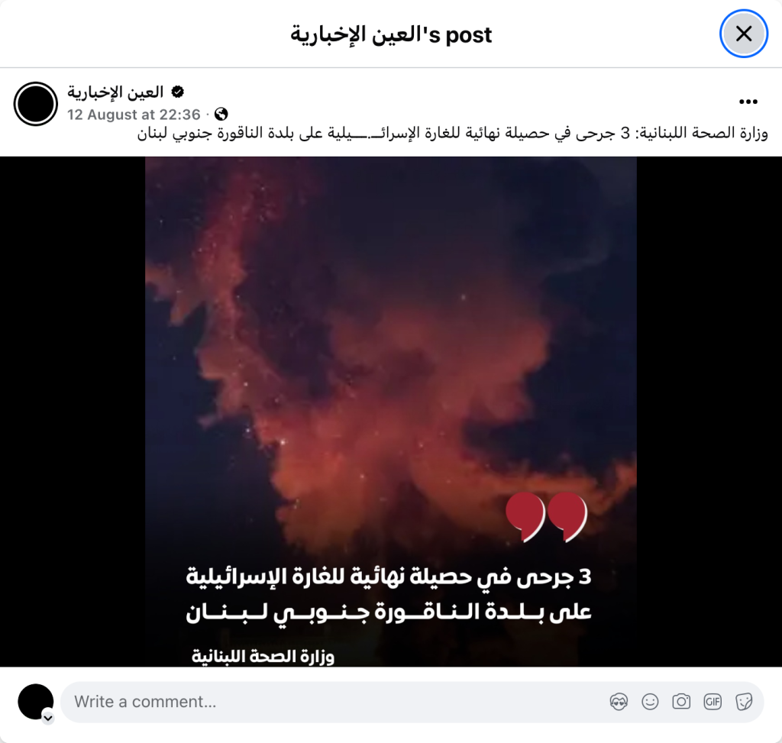Click the red quotation mark graphic in video
Screen dimensions: 782x743
(x=547, y=517)
